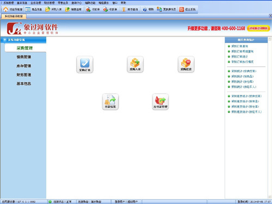Screen dimensions: 272x204
Task: Open the payables management icon with red wallet
Action: point(160,102)
